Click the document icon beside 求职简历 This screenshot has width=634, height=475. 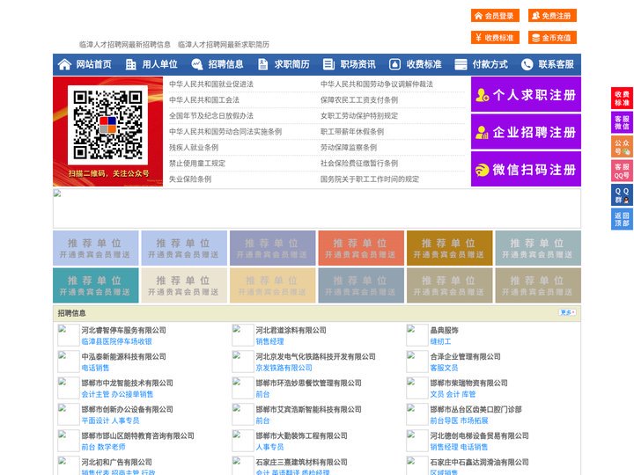(262, 64)
